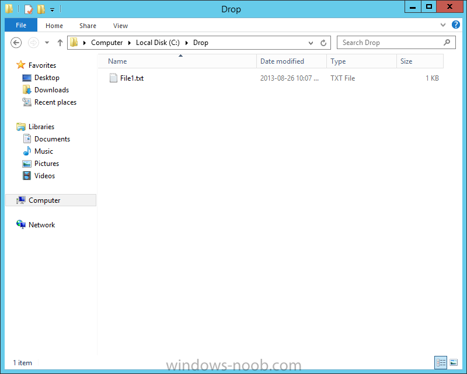The image size is (467, 374).
Task: Click the Properties quick access icon
Action: point(28,9)
